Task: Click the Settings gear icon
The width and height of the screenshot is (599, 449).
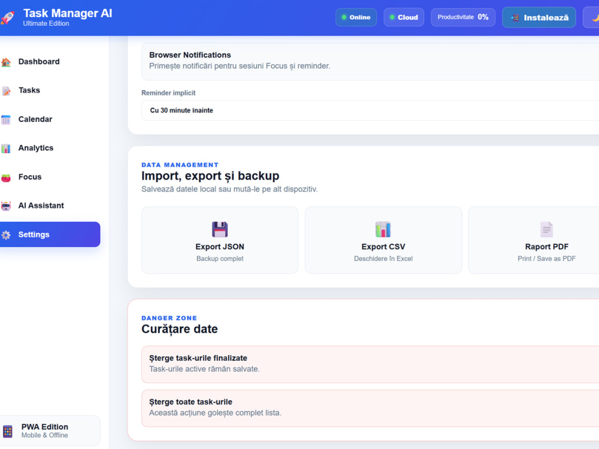Action: 6,235
